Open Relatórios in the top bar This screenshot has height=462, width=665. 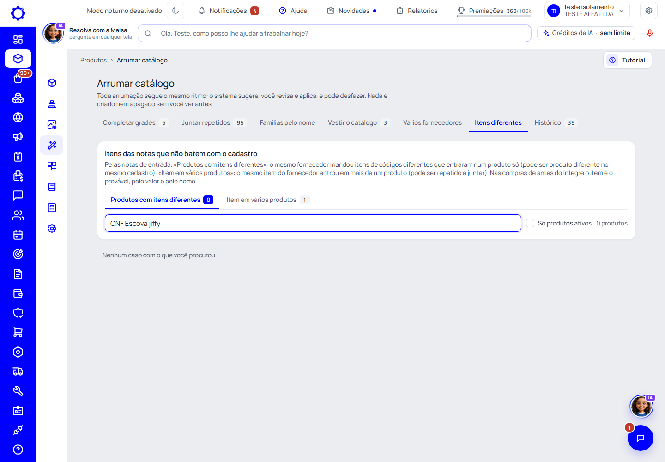[x=417, y=11]
